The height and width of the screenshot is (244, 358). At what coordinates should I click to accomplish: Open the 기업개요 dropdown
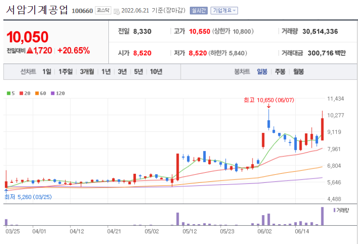tap(224, 11)
